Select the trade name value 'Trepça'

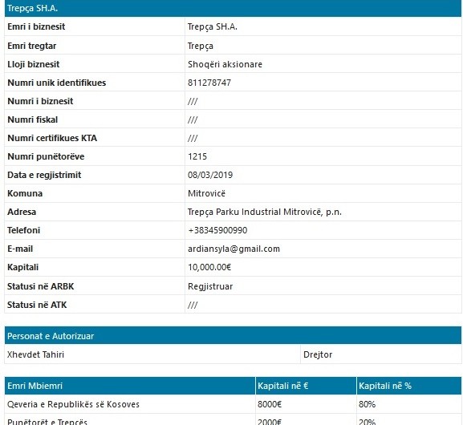tap(201, 46)
